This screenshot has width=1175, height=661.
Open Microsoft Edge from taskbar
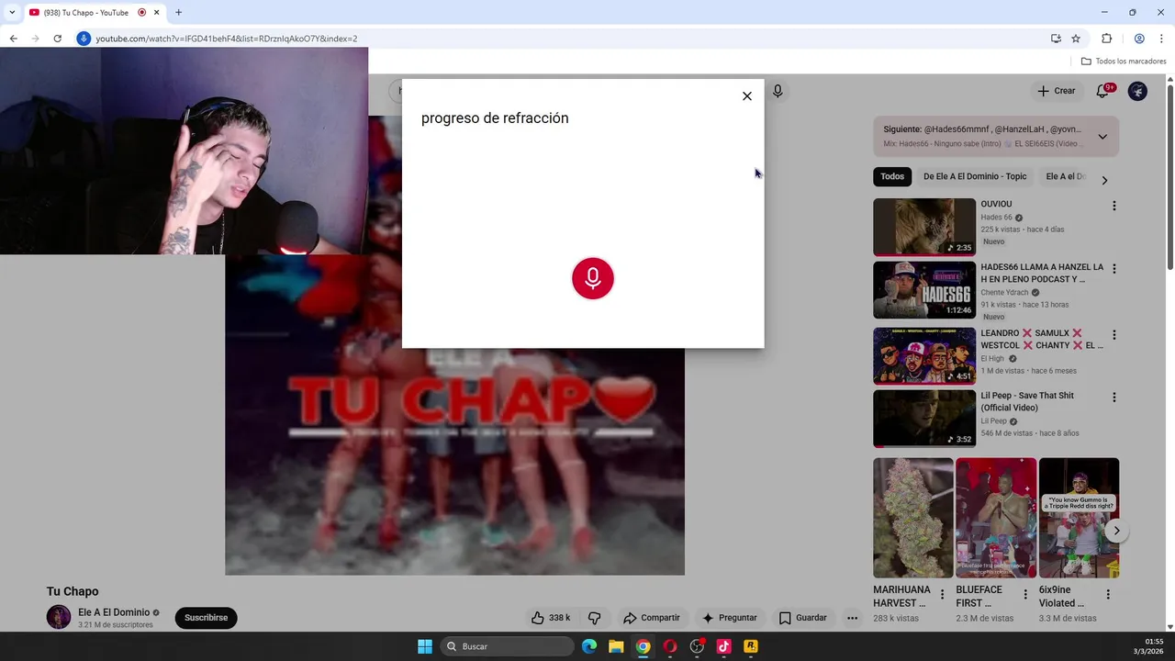coord(589,646)
